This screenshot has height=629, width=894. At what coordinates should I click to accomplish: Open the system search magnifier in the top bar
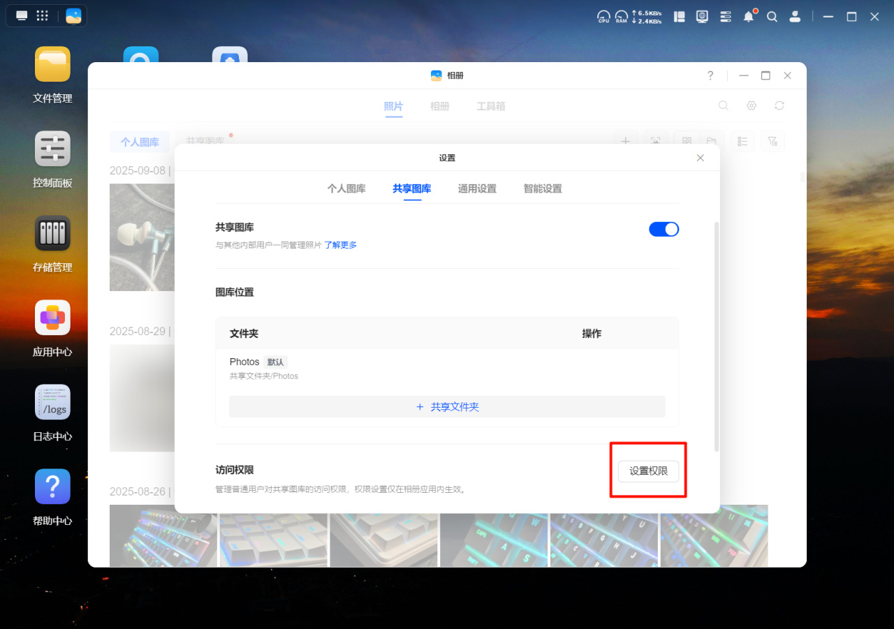coord(772,17)
